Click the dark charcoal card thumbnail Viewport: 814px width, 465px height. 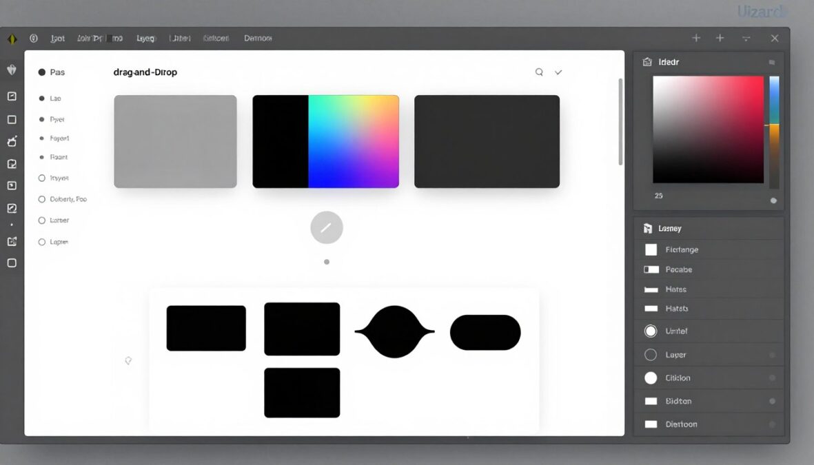pyautogui.click(x=487, y=142)
